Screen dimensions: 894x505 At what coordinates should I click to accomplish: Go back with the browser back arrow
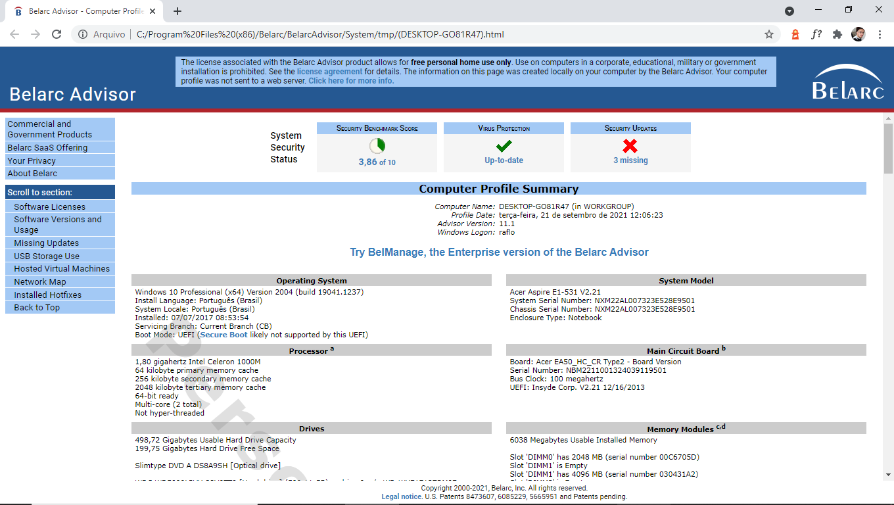[x=14, y=34]
